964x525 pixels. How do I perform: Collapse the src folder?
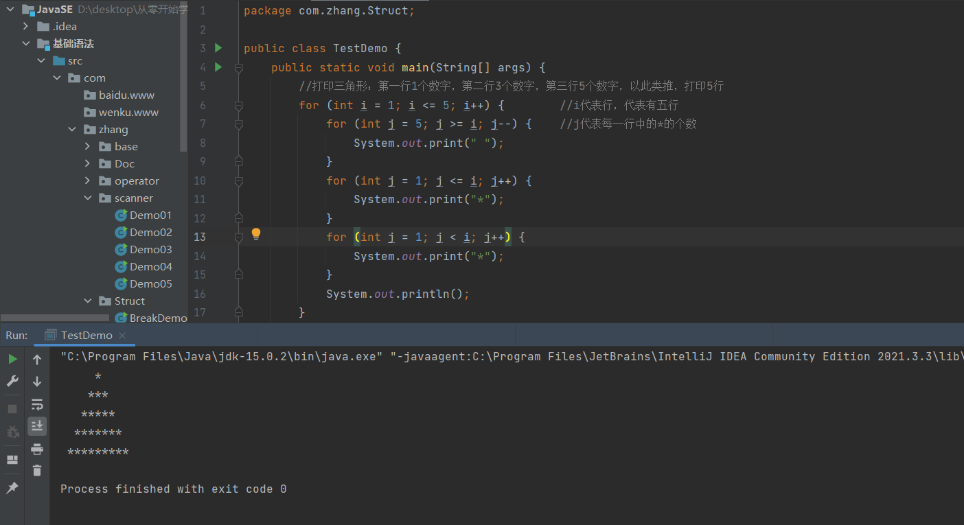[41, 60]
